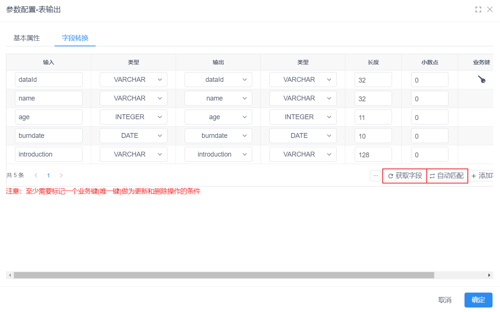Switch to the 基本属性 tab

tap(27, 38)
